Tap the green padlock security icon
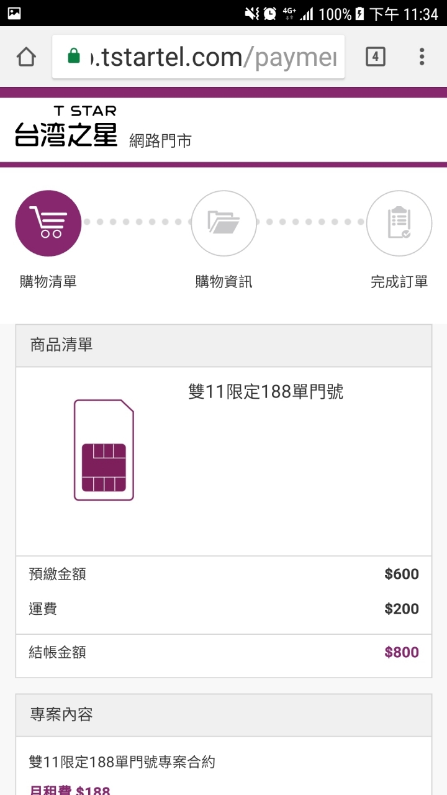 coord(74,57)
